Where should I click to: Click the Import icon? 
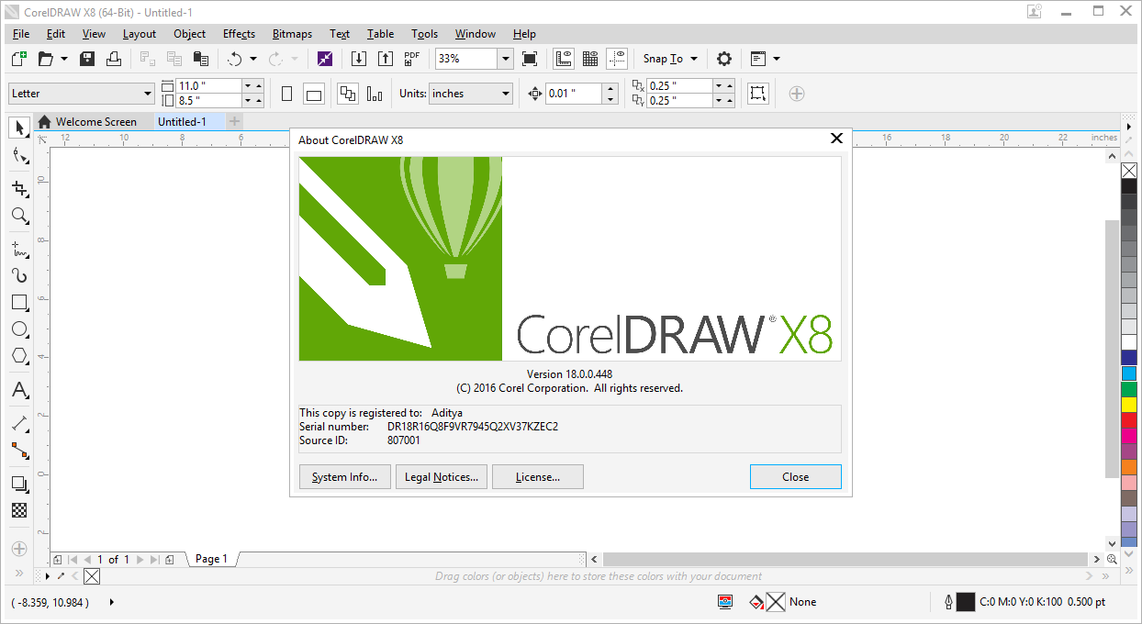point(359,59)
